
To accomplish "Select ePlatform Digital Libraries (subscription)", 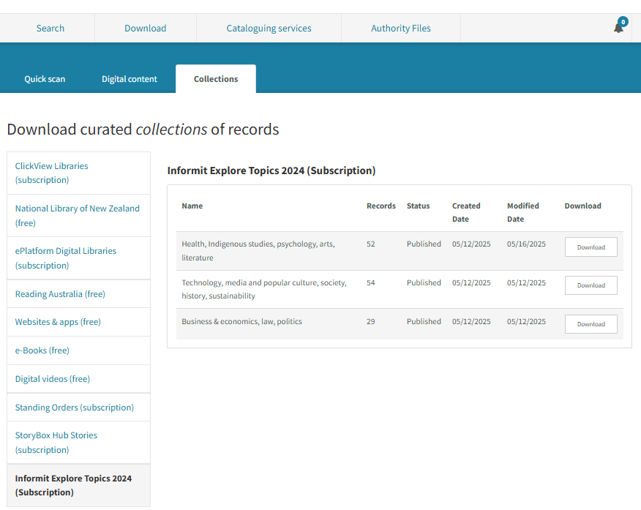I will [x=66, y=258].
